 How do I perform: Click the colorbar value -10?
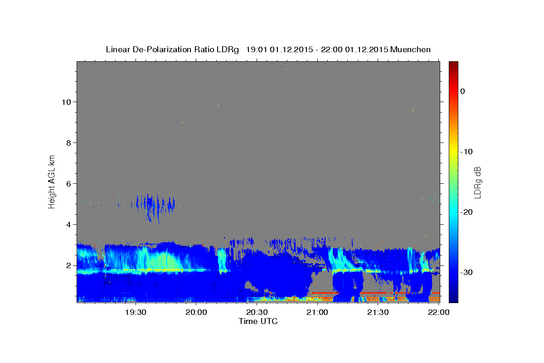pyautogui.click(x=466, y=152)
